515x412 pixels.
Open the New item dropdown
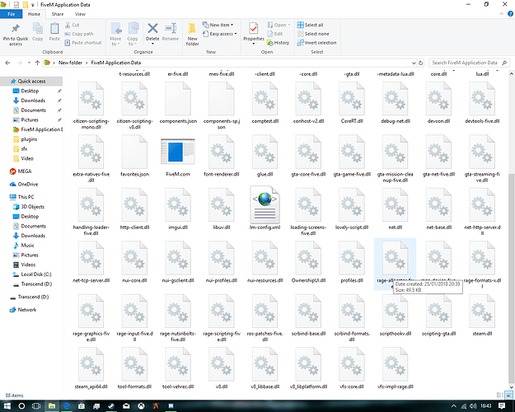point(218,25)
